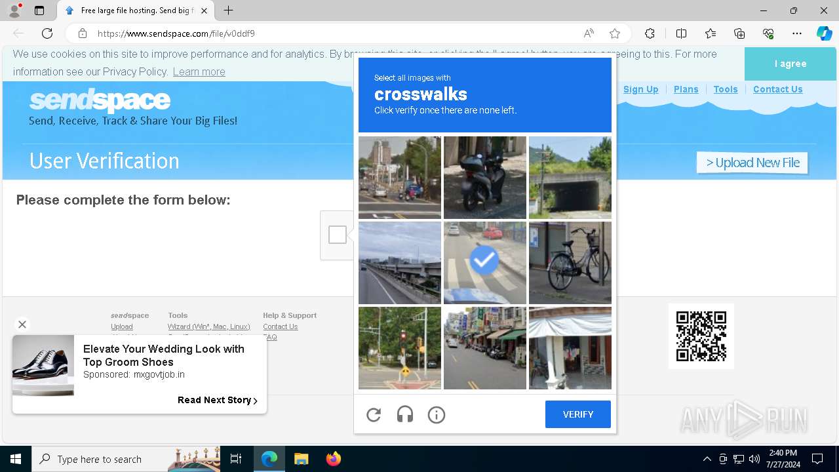Open browser Extensions icon
The image size is (839, 472).
650,33
